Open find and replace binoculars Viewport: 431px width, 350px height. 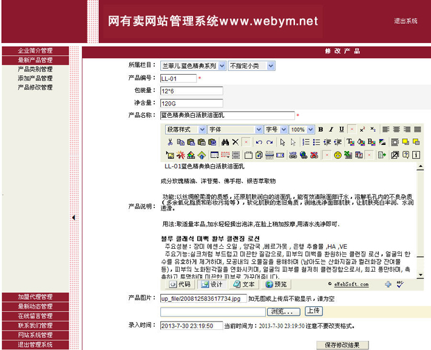[x=225, y=142]
